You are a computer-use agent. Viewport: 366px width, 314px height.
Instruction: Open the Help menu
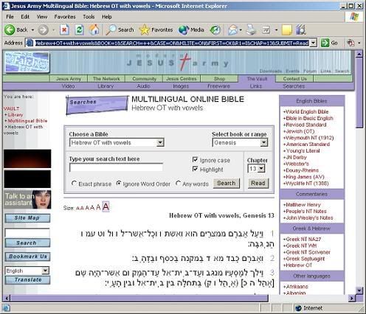pos(106,17)
